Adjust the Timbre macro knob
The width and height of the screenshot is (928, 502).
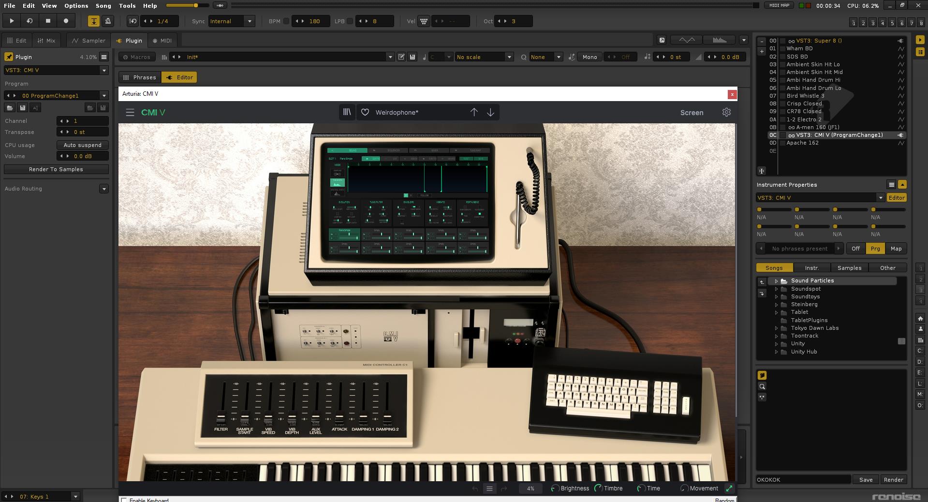tap(598, 488)
